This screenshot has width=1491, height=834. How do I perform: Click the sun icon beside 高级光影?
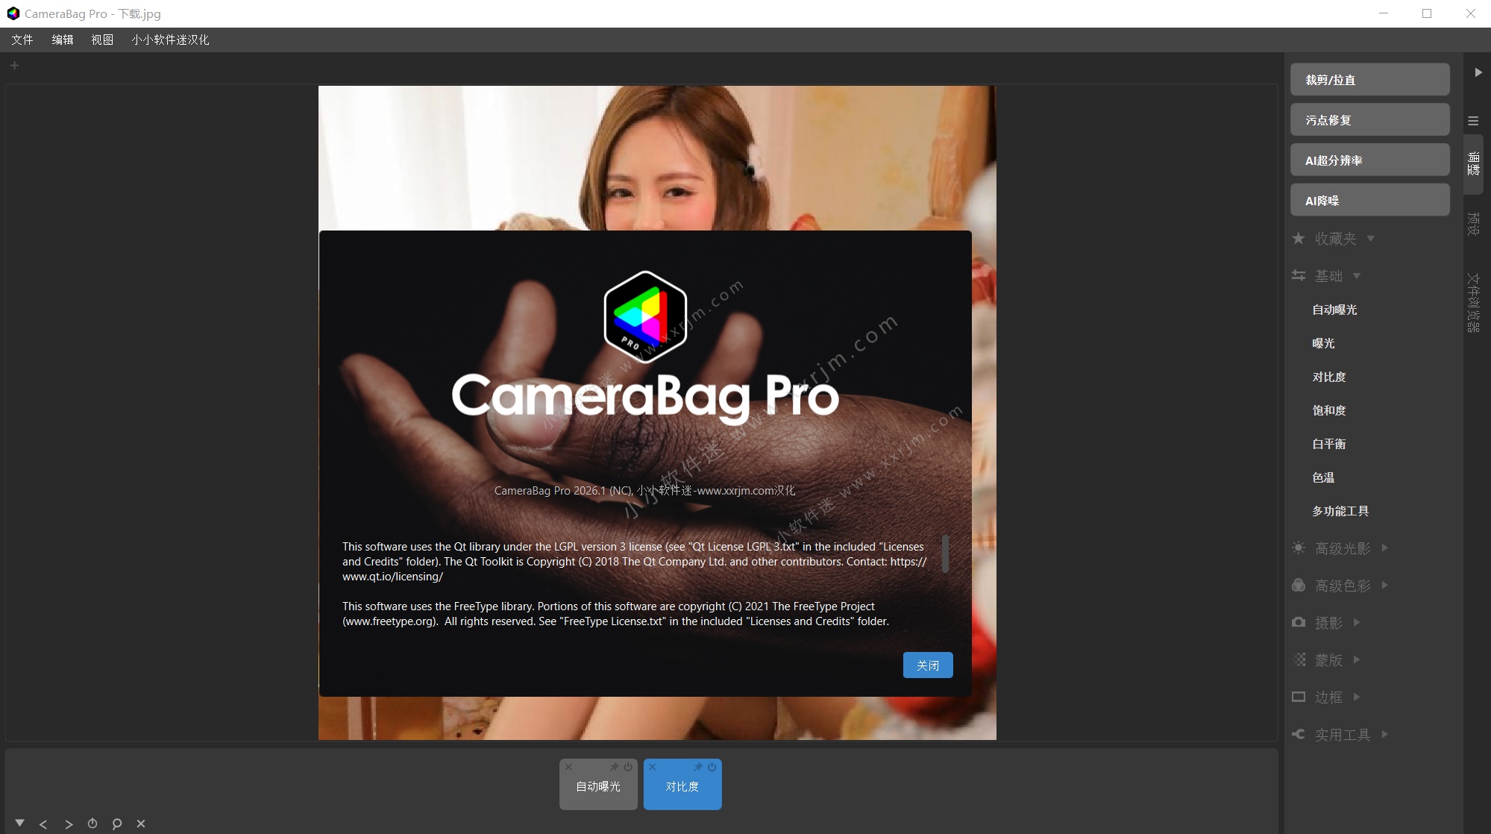coord(1299,548)
